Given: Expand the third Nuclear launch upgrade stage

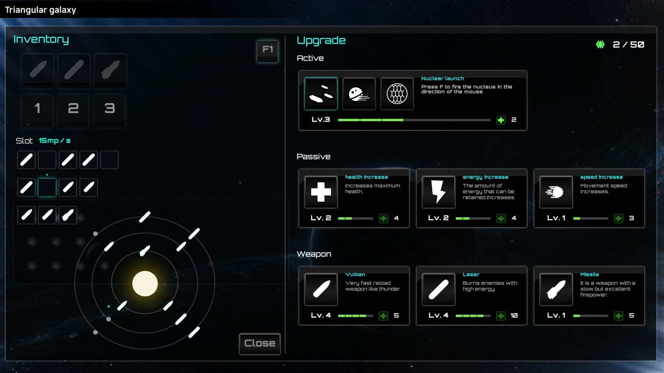Looking at the screenshot, I should (x=397, y=94).
